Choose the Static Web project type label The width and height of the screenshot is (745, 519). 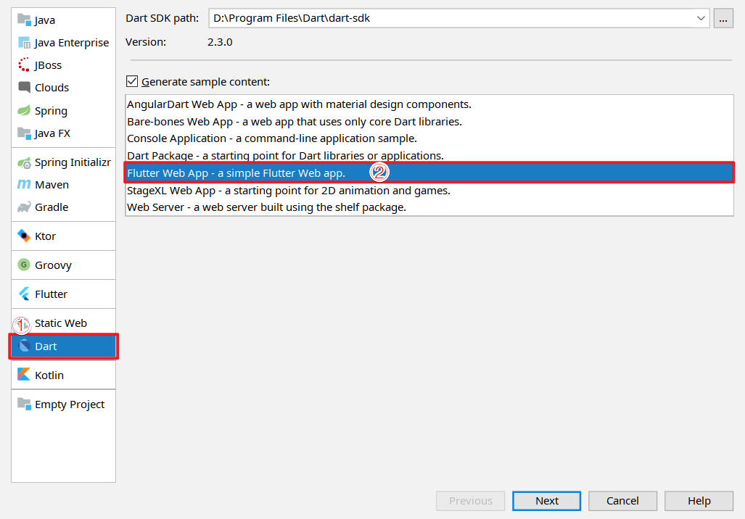[61, 323]
